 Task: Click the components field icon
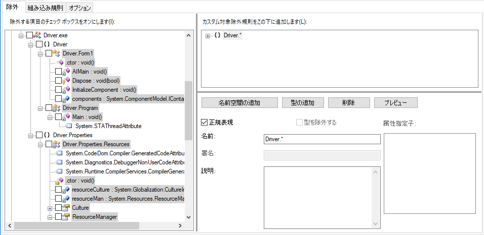click(x=66, y=99)
